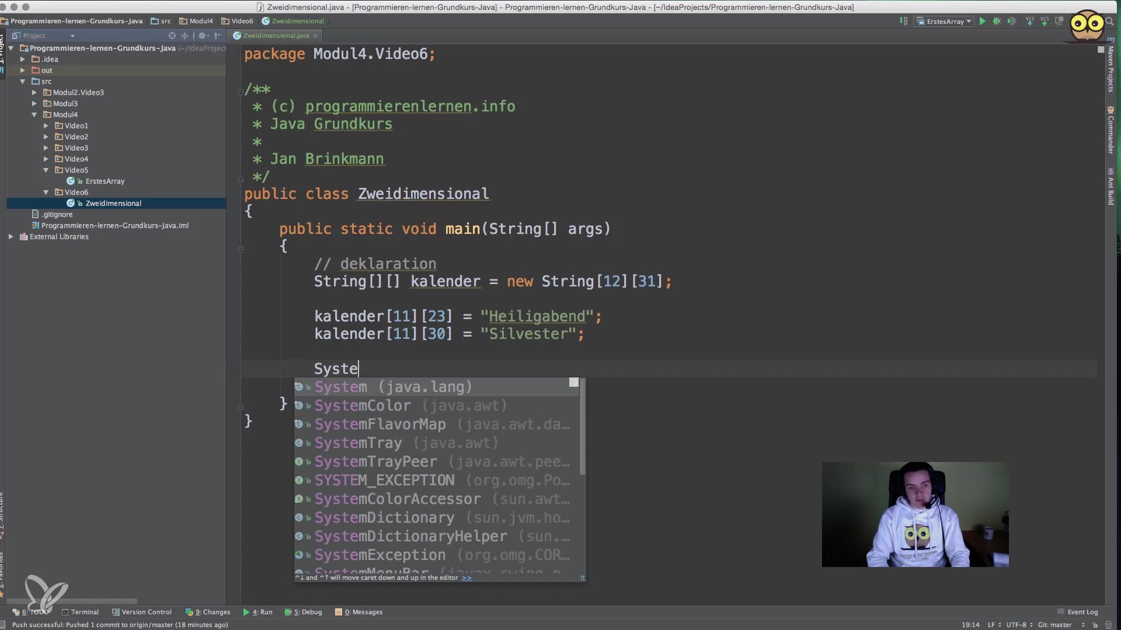The height and width of the screenshot is (630, 1121).
Task: Click the >> link in the completion popup hint
Action: 466,578
